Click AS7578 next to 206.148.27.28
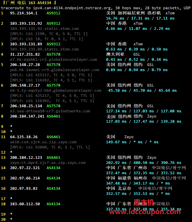This screenshot has height=222, width=192. click(x=53, y=65)
